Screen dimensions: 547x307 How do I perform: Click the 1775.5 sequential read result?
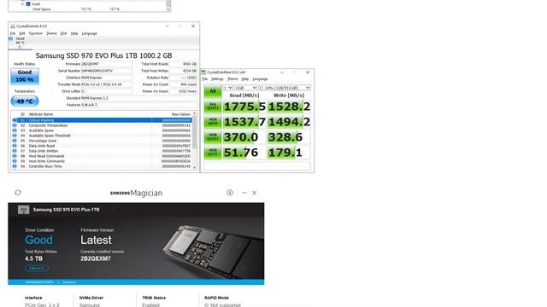[244, 107]
